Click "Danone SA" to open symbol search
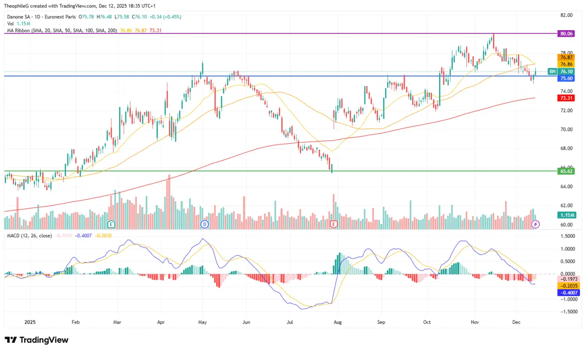Viewport: 586px width, 352px height. (19, 16)
